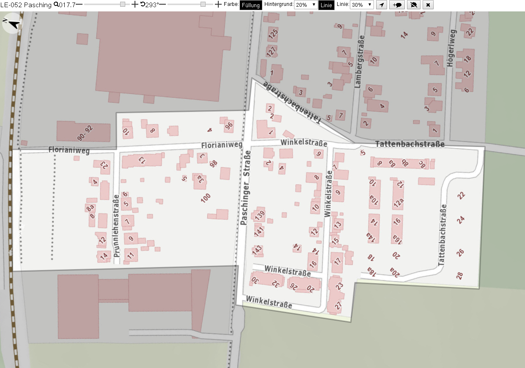Click the zoom plus icon
The height and width of the screenshot is (368, 525).
pyautogui.click(x=135, y=5)
